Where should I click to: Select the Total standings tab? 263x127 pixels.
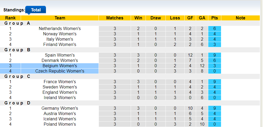click(x=36, y=10)
